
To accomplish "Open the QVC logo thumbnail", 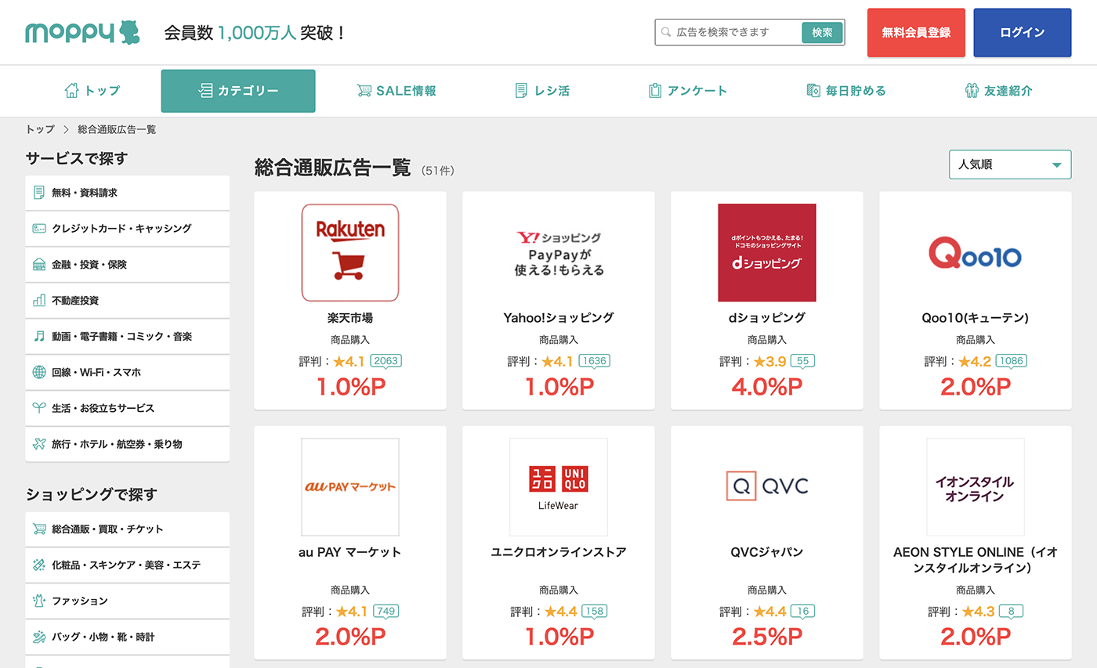I will pos(767,487).
